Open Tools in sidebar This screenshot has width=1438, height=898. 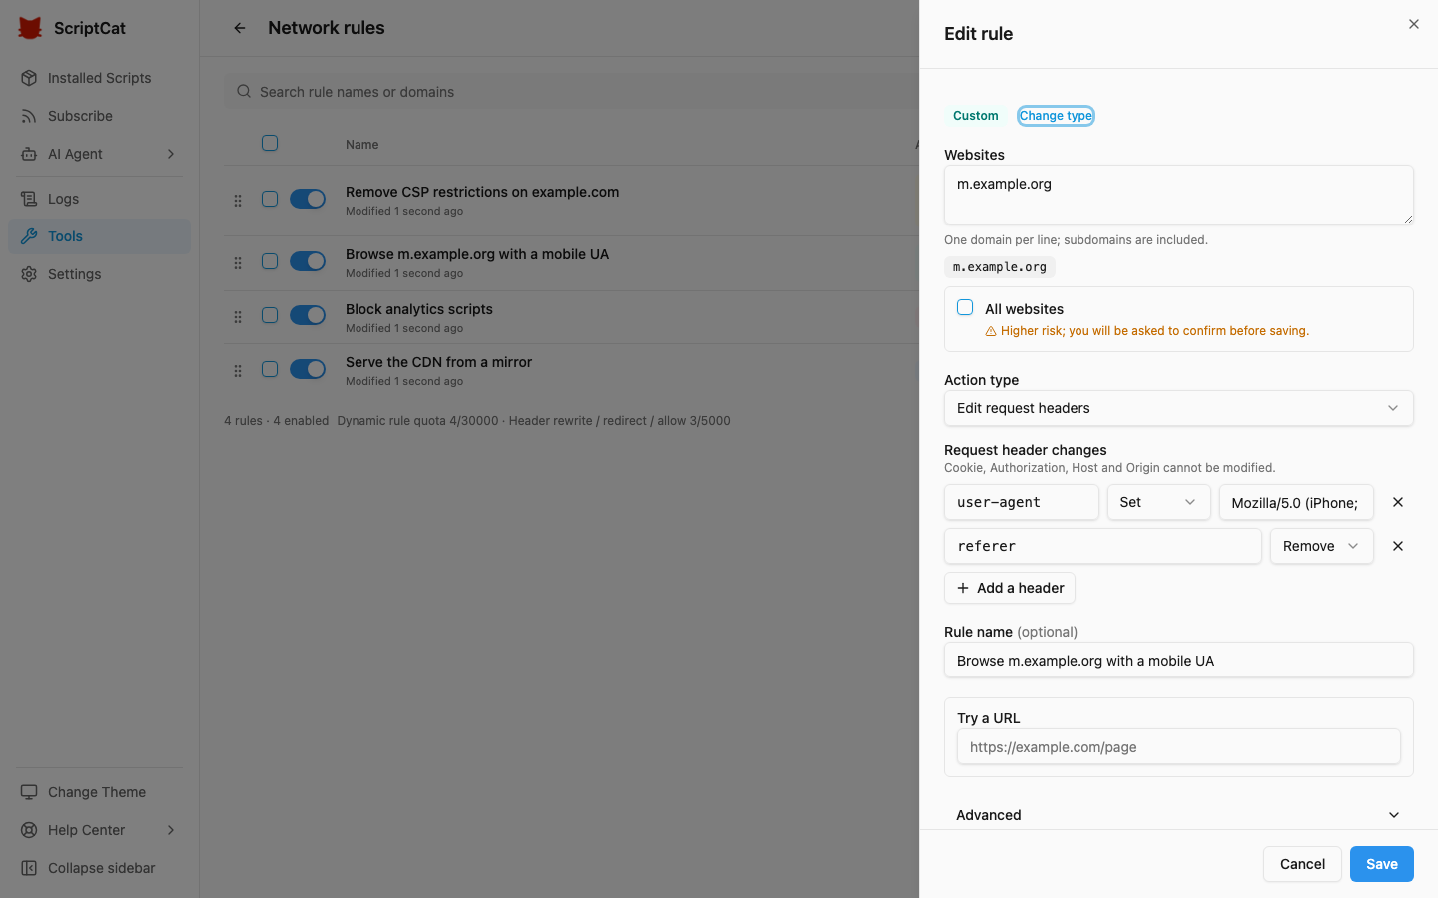(x=99, y=236)
